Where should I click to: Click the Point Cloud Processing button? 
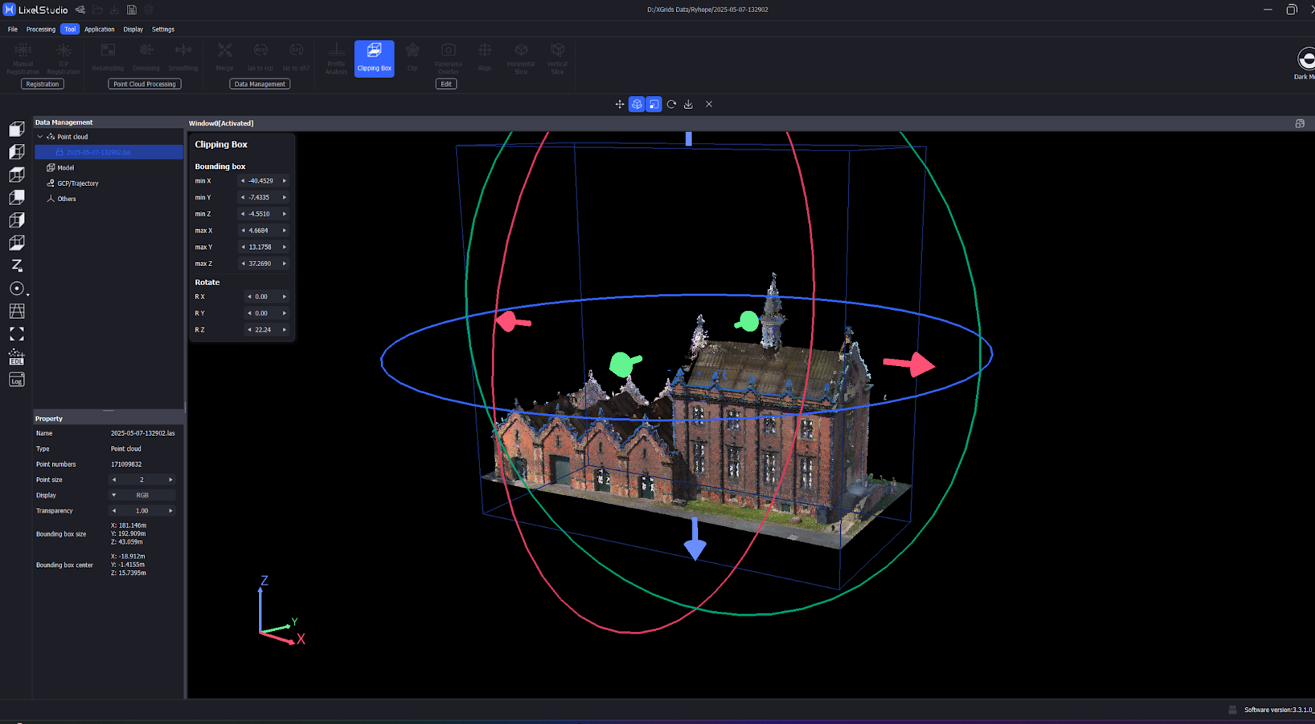145,84
